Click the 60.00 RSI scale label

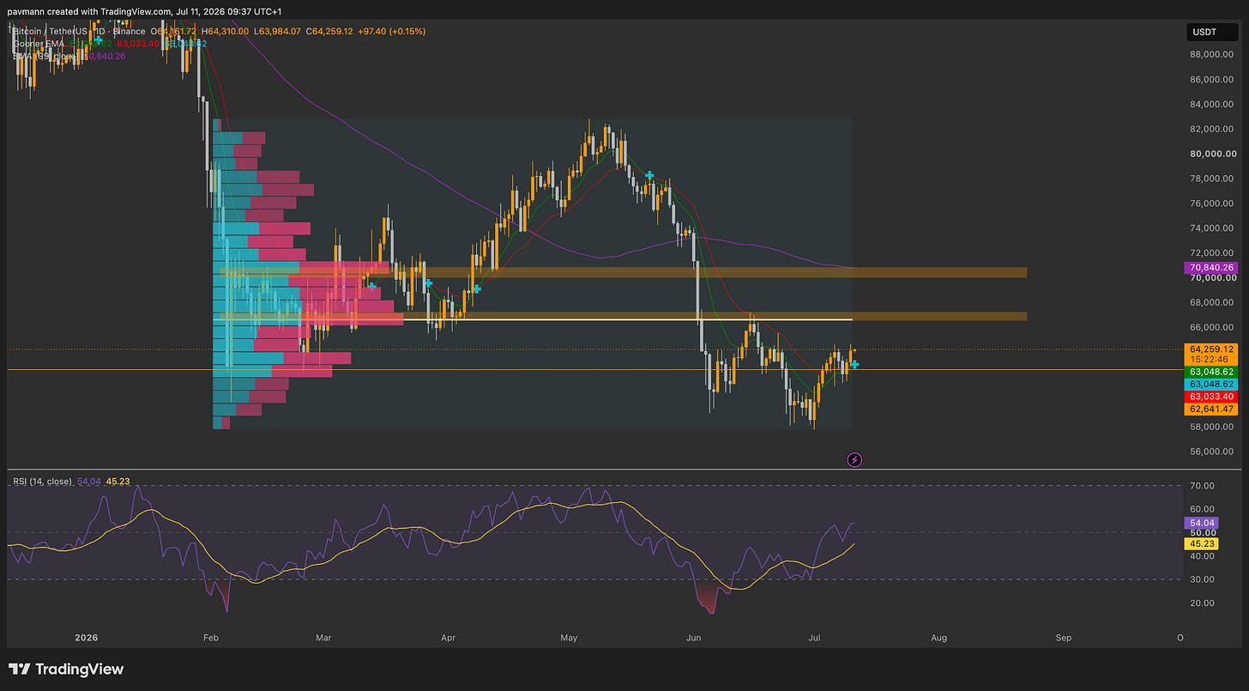[x=1203, y=509]
